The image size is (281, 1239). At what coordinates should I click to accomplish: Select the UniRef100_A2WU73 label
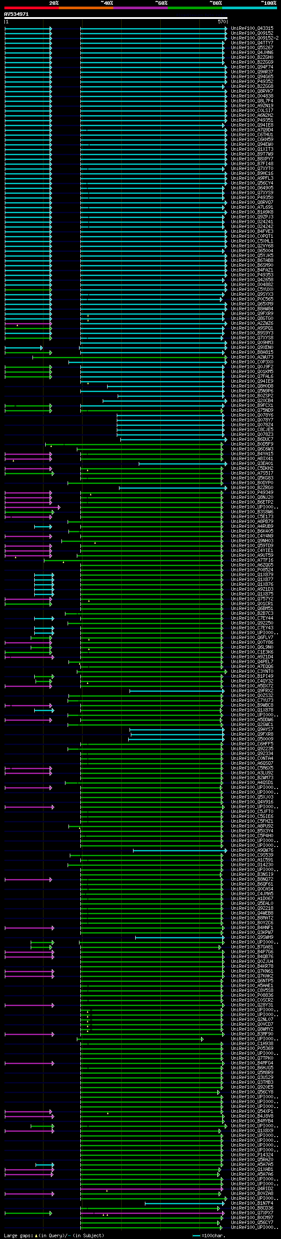click(x=252, y=357)
